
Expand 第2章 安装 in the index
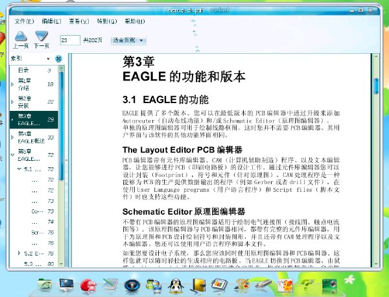[12, 102]
